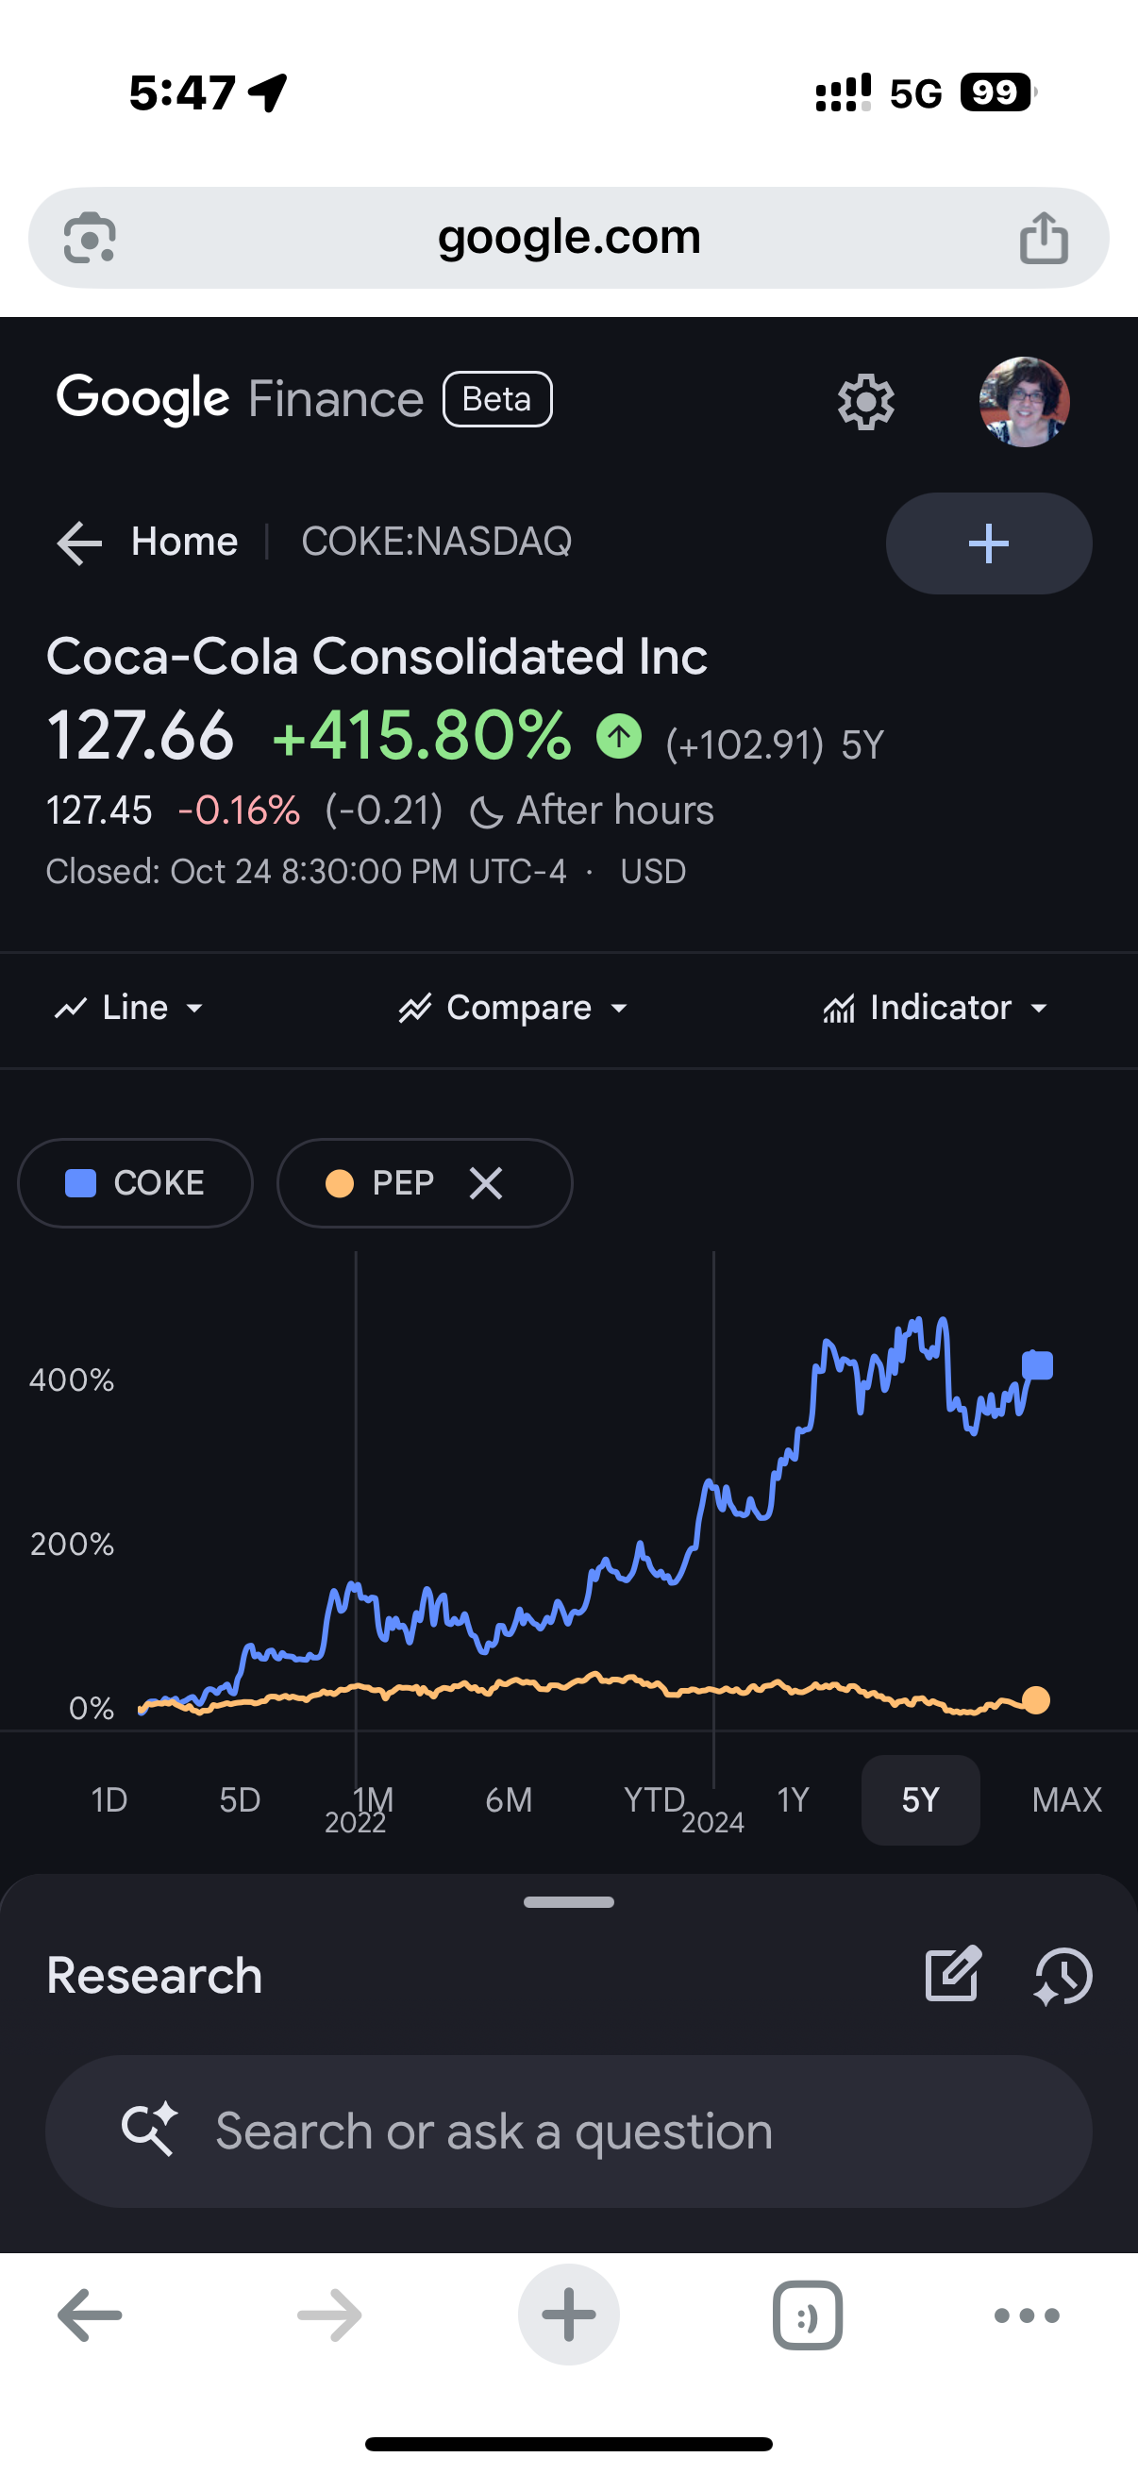This screenshot has height=2474, width=1138.
Task: Focus the Search or ask a question field
Action: (568, 2131)
